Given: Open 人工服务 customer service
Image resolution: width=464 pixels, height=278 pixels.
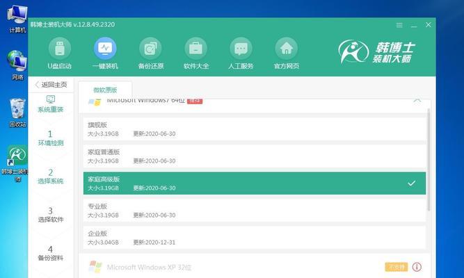Looking at the screenshot, I should pyautogui.click(x=241, y=54).
